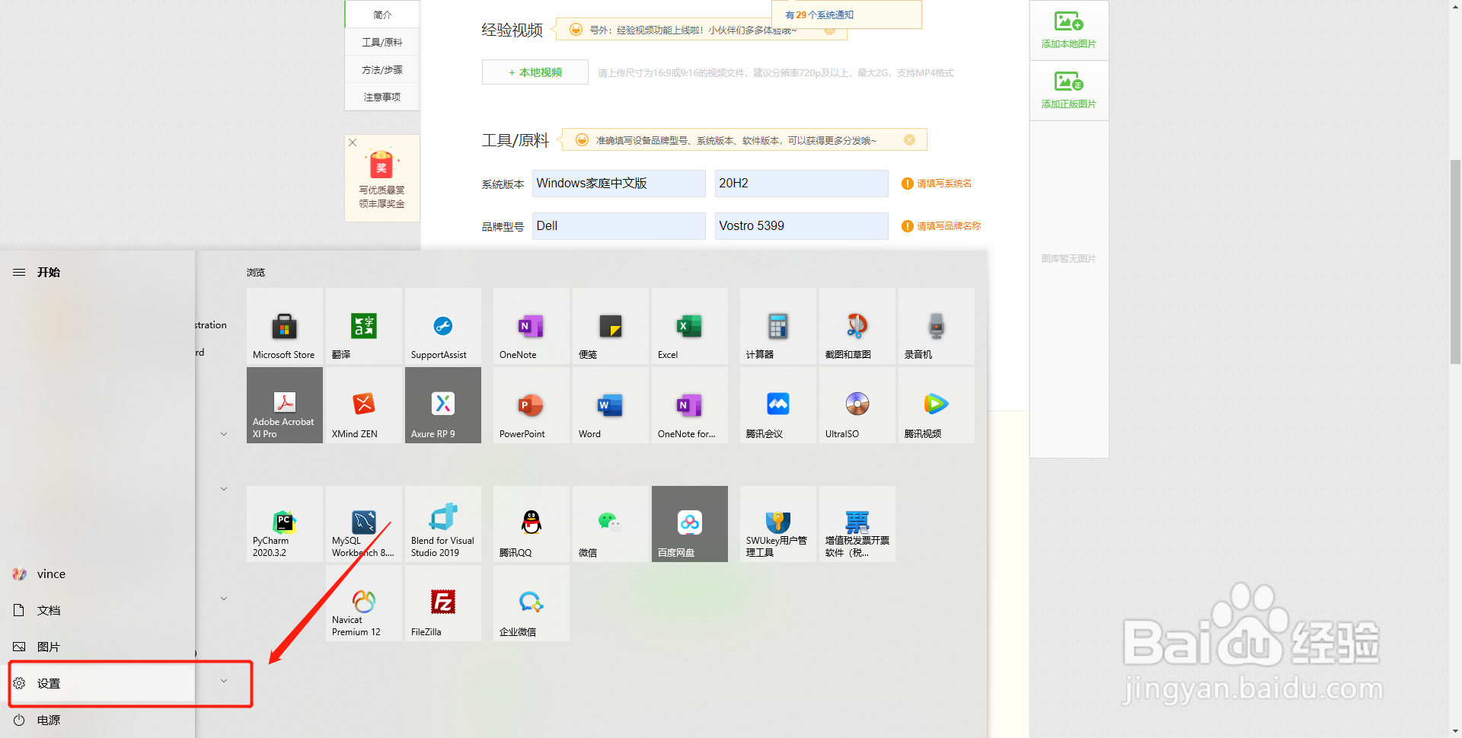This screenshot has height=738, width=1462.
Task: Open Axure RP 9
Action: (x=442, y=404)
